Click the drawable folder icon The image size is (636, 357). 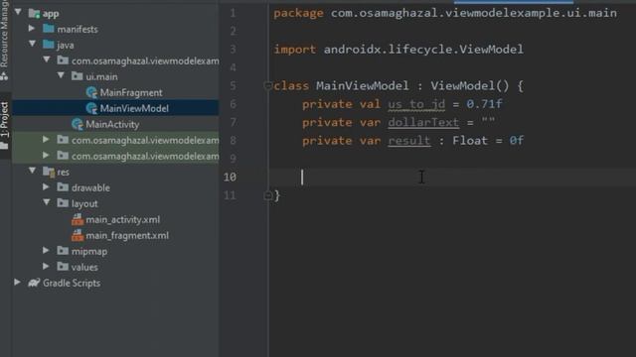click(63, 187)
